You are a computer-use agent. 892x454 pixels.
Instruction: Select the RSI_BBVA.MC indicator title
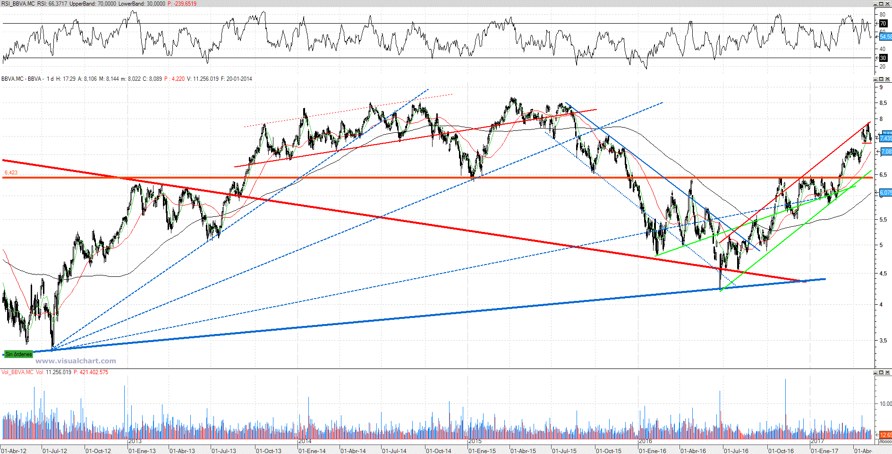pos(18,4)
